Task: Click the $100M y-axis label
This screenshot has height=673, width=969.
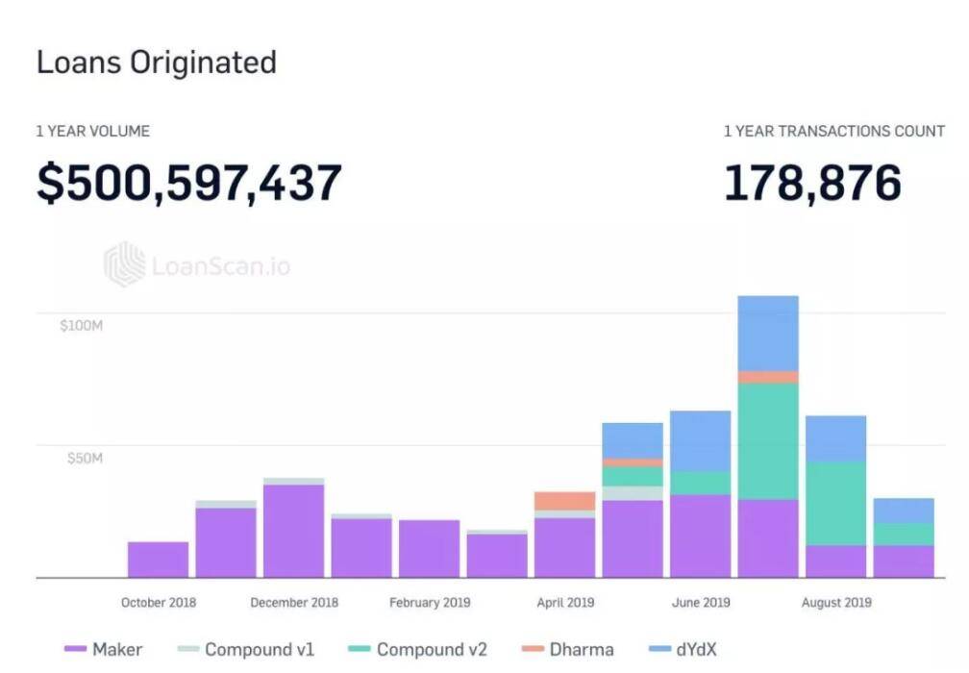Action: click(82, 326)
